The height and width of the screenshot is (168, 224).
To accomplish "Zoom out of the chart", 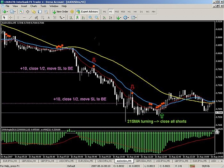I will [97, 18].
